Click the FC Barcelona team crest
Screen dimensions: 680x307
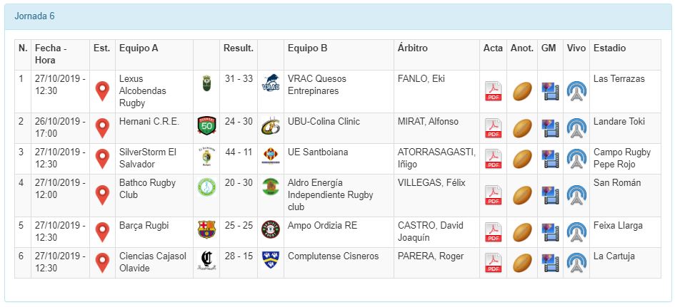(x=206, y=229)
